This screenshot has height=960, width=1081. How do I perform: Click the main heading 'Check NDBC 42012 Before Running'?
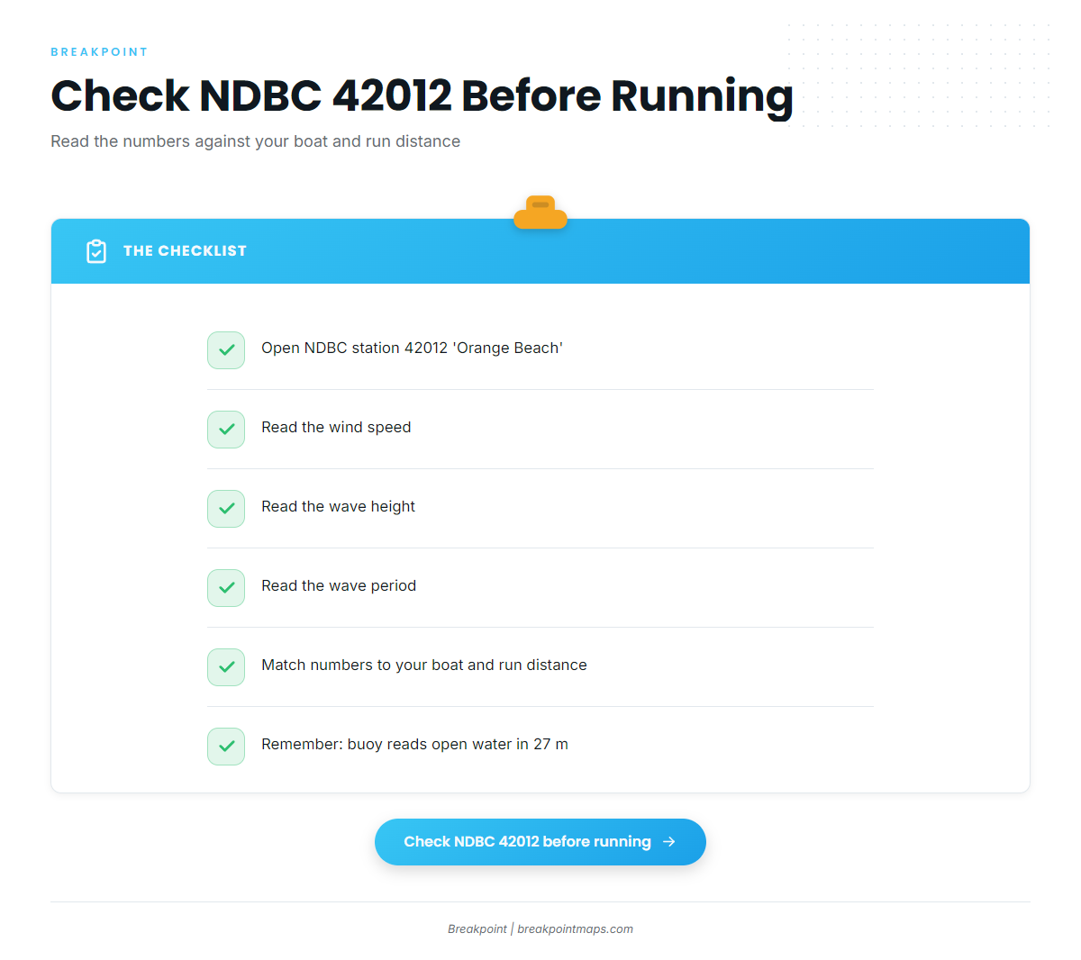(x=422, y=95)
